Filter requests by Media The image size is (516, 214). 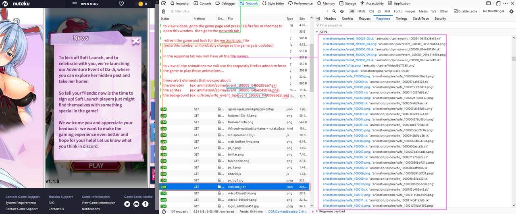click(x=423, y=11)
